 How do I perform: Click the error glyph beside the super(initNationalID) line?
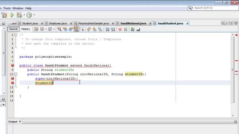[x=12, y=79]
